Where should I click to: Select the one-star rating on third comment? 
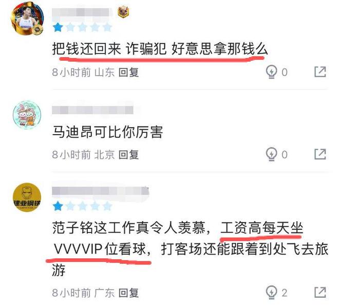pos(58,206)
